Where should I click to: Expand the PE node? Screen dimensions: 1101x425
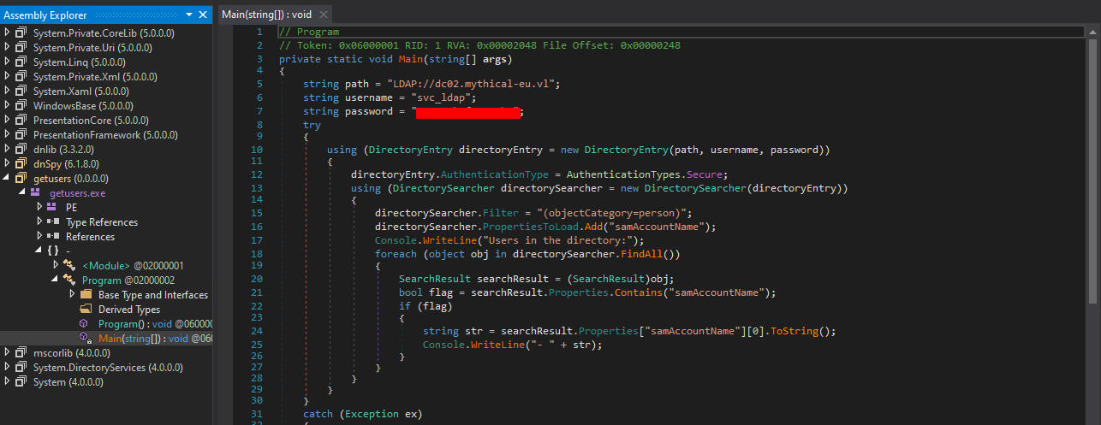click(39, 207)
